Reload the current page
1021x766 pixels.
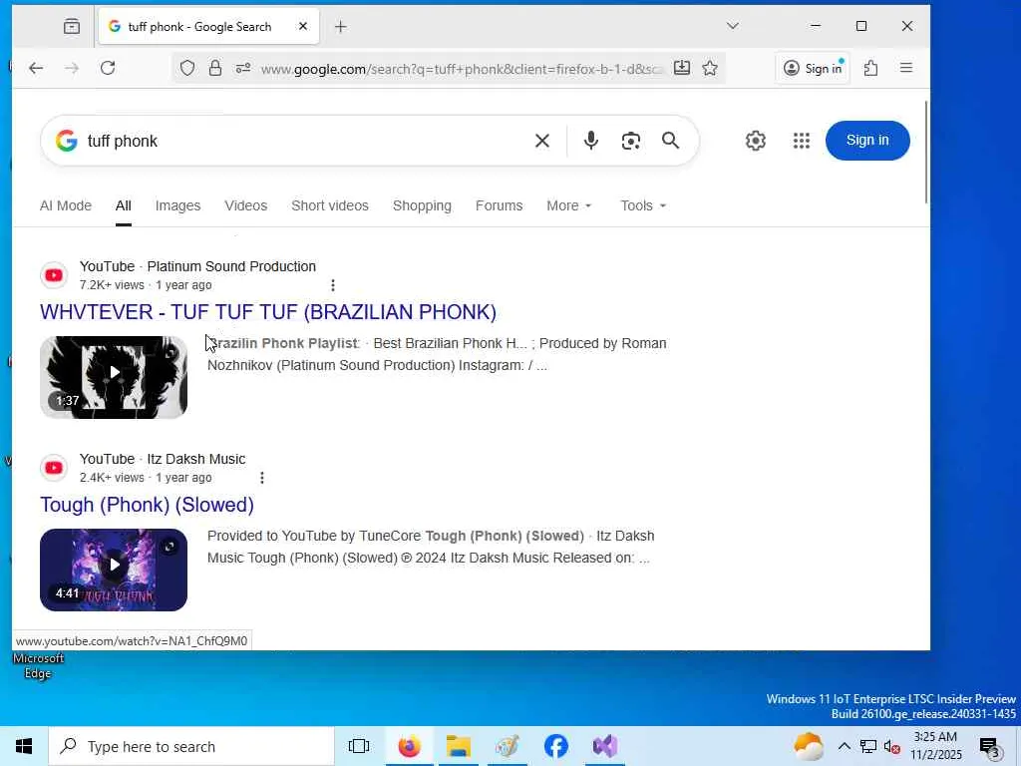[108, 68]
